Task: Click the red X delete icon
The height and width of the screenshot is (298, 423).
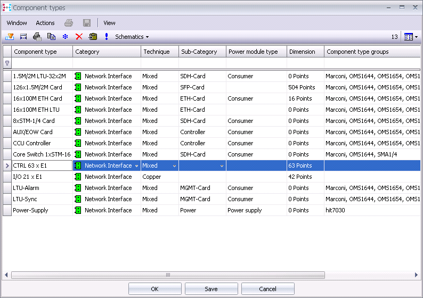Action: point(79,37)
